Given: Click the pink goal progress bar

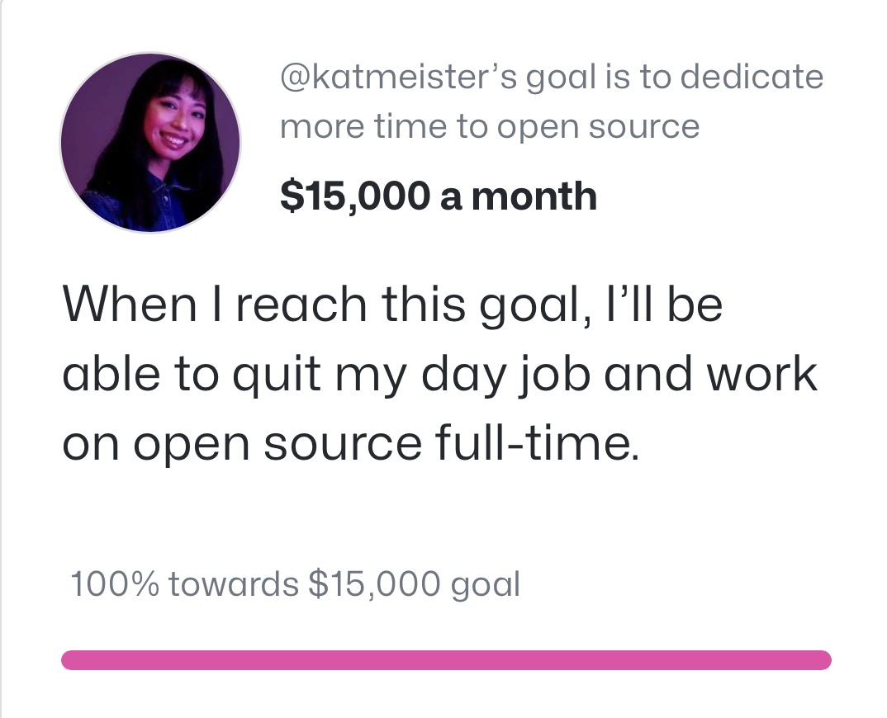Looking at the screenshot, I should pyautogui.click(x=446, y=660).
